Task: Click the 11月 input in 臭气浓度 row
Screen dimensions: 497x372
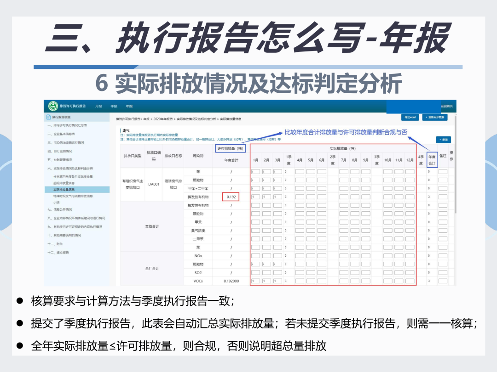Action: point(399,230)
